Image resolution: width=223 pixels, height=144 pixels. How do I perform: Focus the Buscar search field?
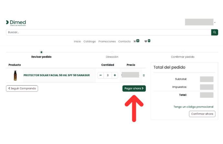[108, 32]
